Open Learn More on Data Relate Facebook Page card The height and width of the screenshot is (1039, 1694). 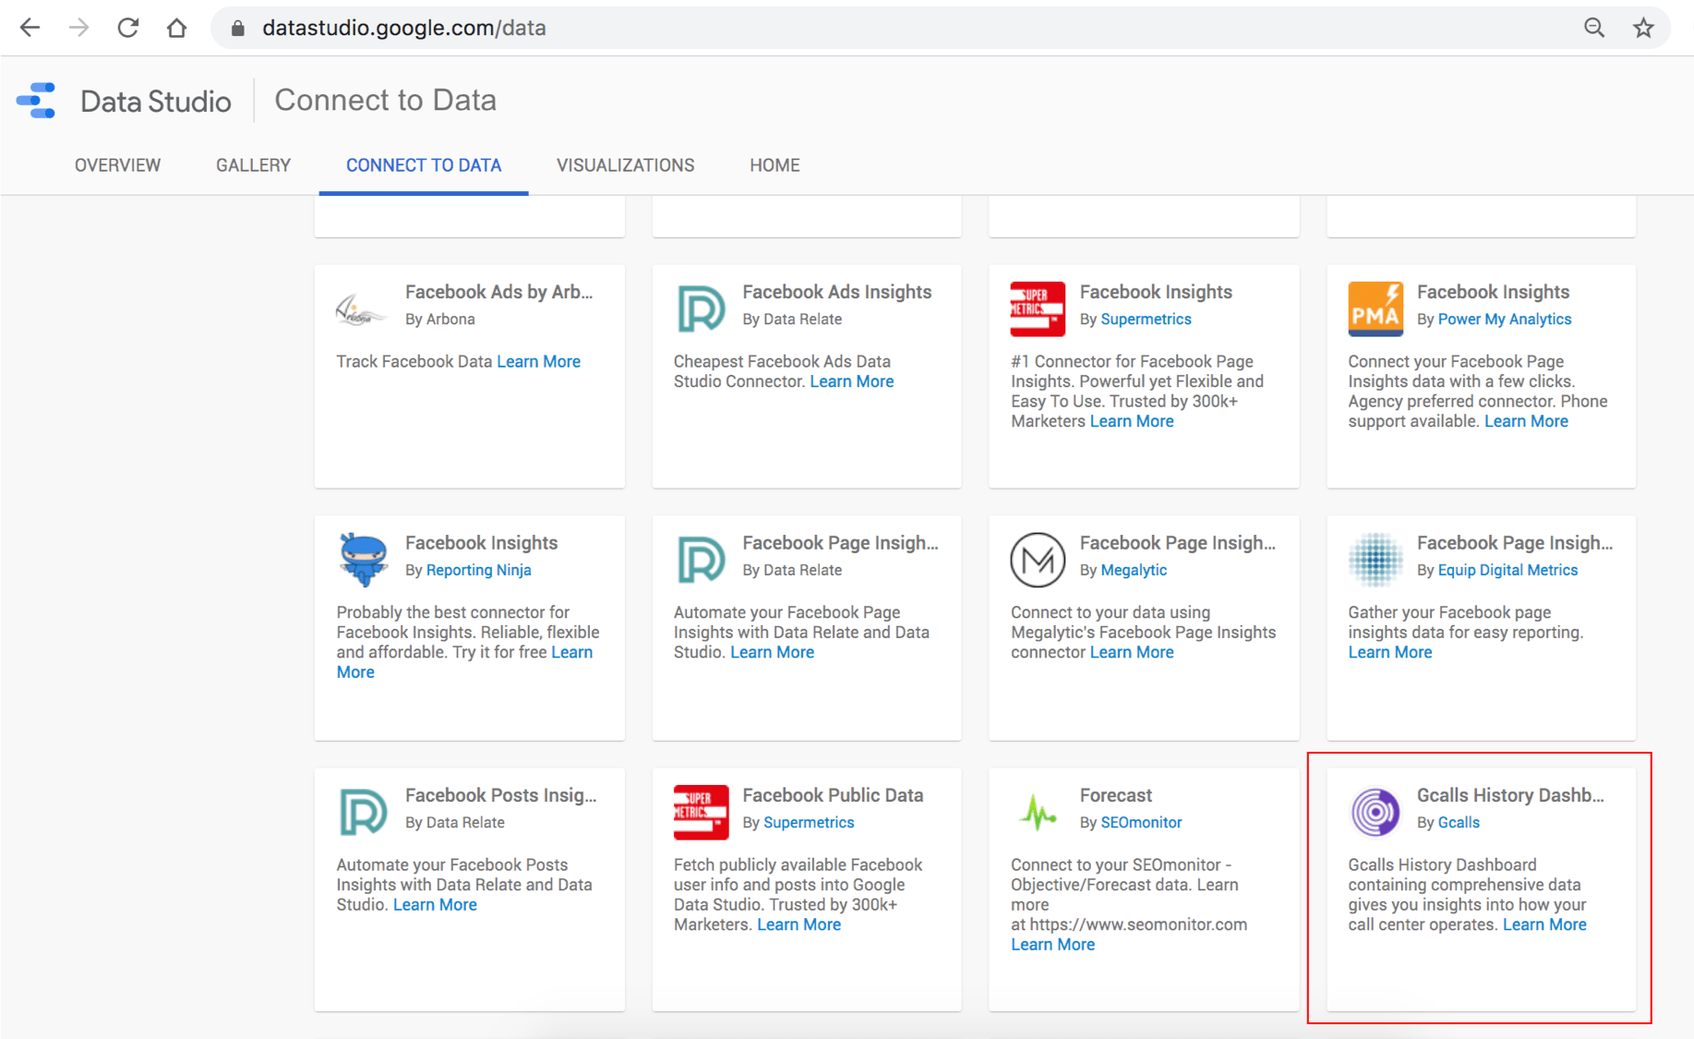pos(772,652)
